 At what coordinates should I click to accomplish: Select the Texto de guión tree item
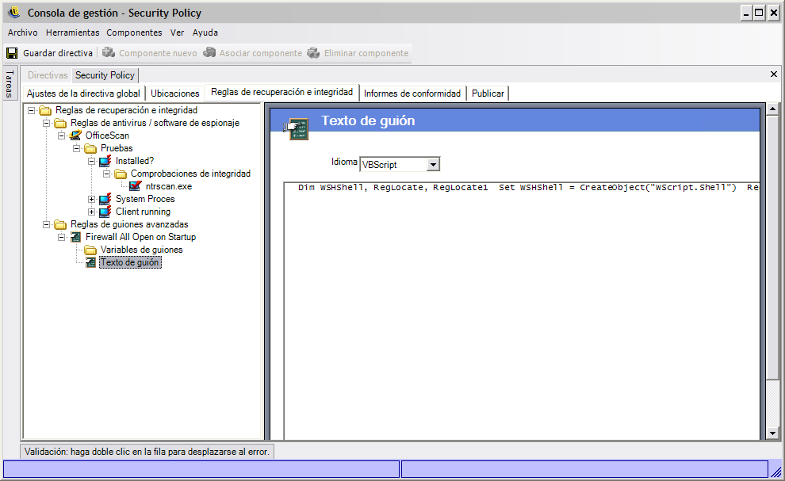130,262
